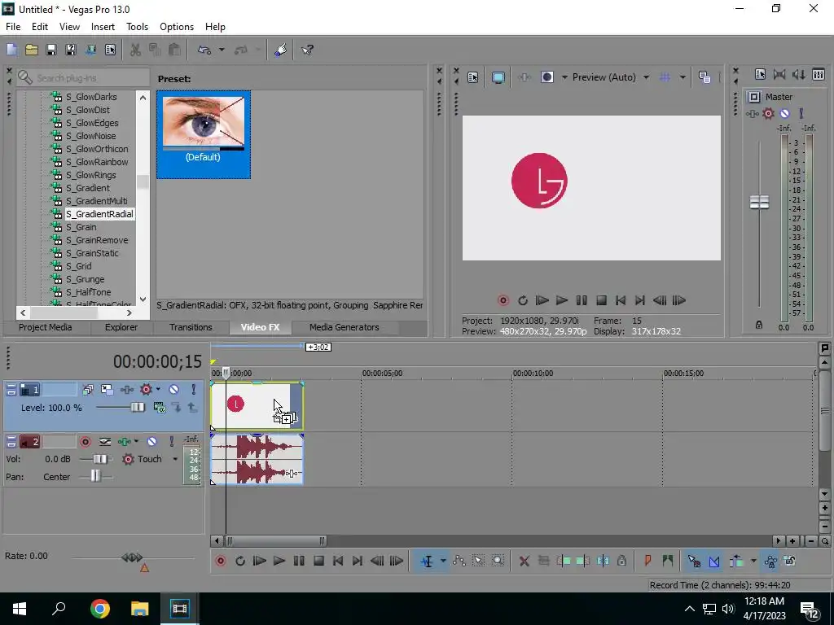Select S_GlowRainbow plug-in
Viewport: 834px width, 625px height.
97,162
